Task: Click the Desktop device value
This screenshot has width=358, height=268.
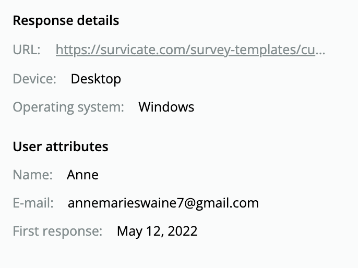Action: pos(96,79)
